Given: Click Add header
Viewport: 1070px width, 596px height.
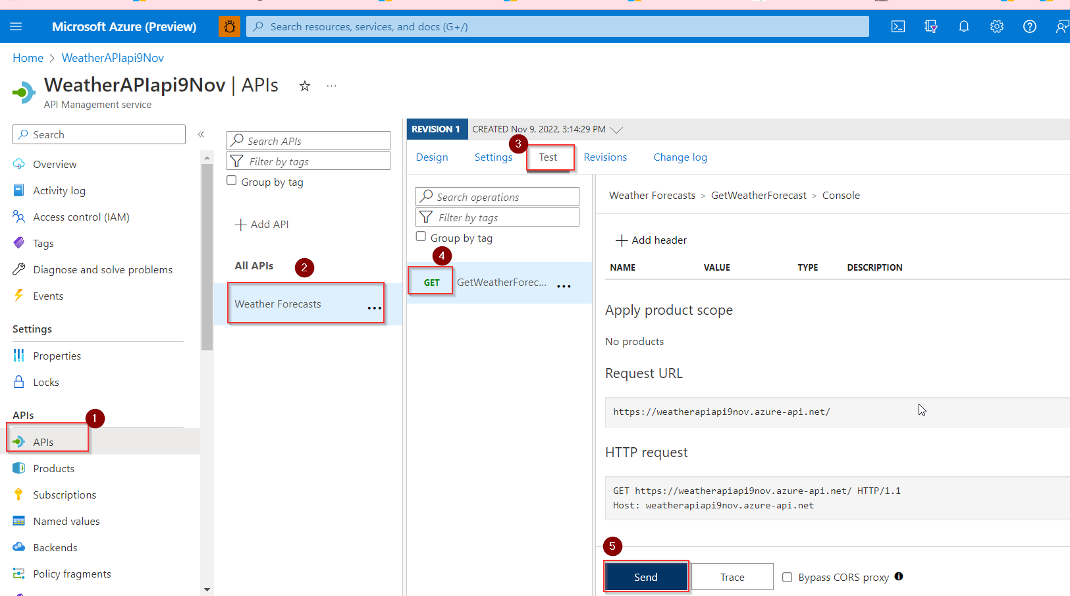Looking at the screenshot, I should click(x=651, y=240).
